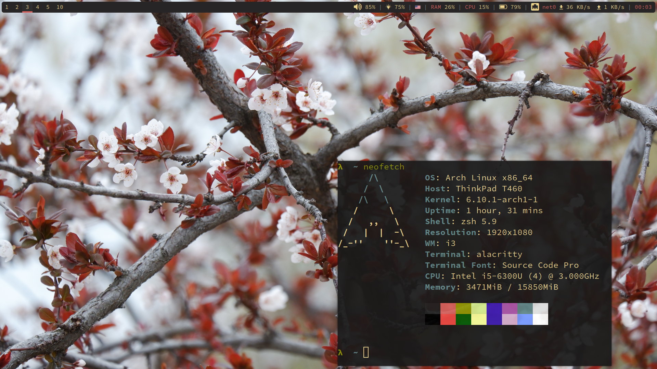This screenshot has height=369, width=657.
Task: Click the net0 interface label
Action: click(x=549, y=7)
